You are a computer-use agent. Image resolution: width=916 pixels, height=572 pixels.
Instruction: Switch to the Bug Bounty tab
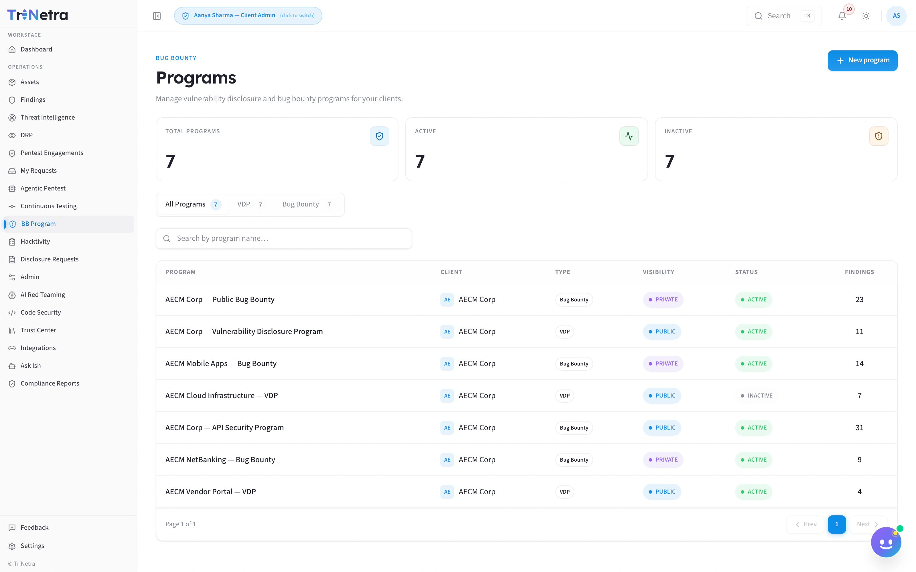[308, 205]
